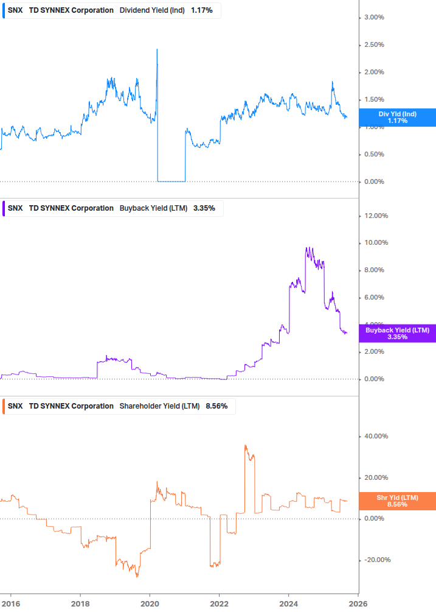The height and width of the screenshot is (612, 436).
Task: Click SNX ticker in shareholder yield legend
Action: pyautogui.click(x=15, y=406)
